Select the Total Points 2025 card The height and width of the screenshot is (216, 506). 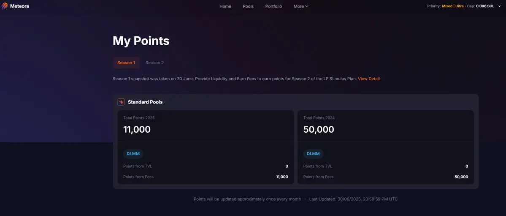pyautogui.click(x=206, y=147)
